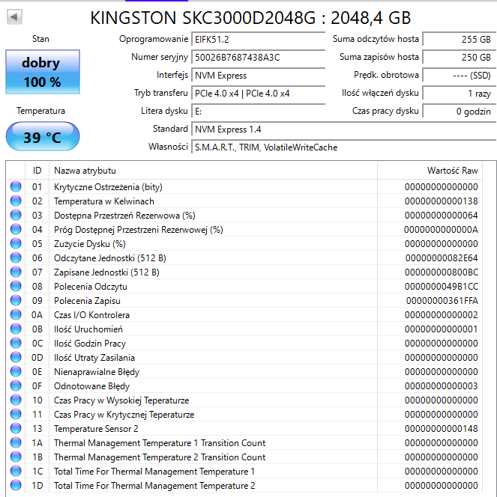The height and width of the screenshot is (497, 497).
Task: Click status orb for Ilość Utraty Zasilania
Action: point(16,357)
